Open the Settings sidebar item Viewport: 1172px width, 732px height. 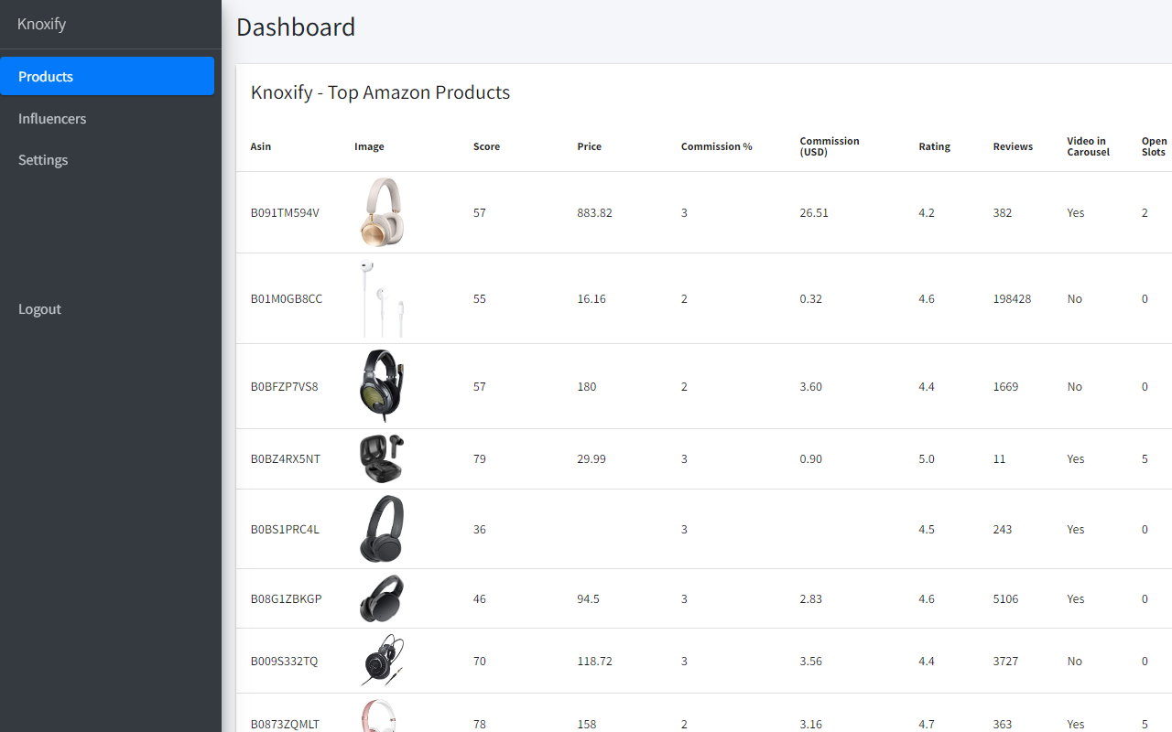(107, 159)
